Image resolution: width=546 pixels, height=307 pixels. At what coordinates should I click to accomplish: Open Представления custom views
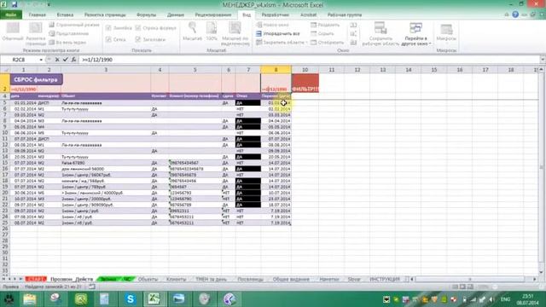[69, 34]
